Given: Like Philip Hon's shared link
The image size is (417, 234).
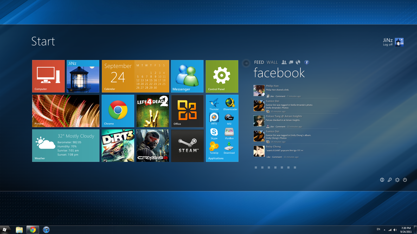Looking at the screenshot, I should (x=272, y=96).
